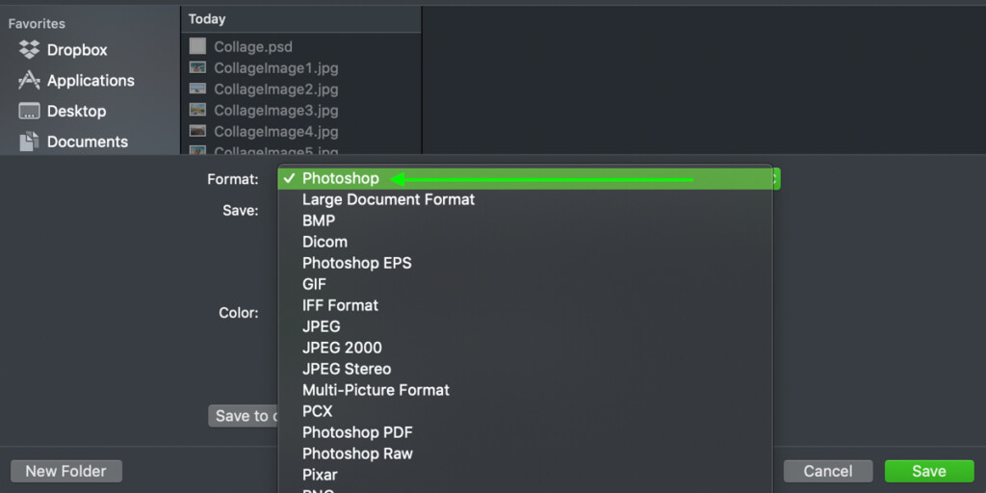Go to the Desktop folder icon
The image size is (986, 493).
click(x=29, y=112)
